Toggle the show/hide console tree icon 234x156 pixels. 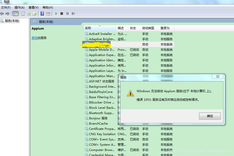(x=16, y=14)
